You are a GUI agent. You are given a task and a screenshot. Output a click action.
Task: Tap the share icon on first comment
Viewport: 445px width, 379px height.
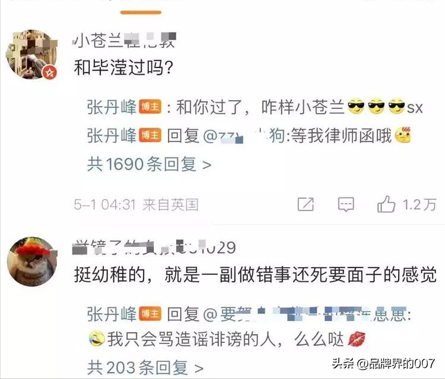pos(306,204)
